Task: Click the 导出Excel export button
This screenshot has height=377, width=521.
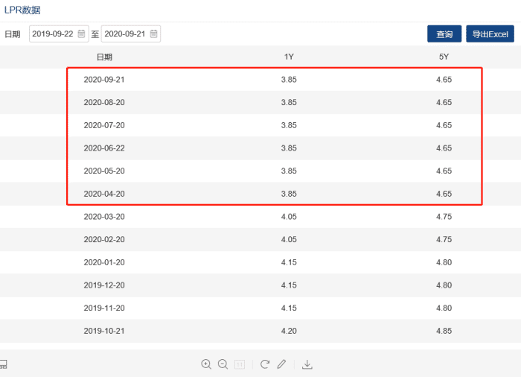Action: tap(490, 34)
